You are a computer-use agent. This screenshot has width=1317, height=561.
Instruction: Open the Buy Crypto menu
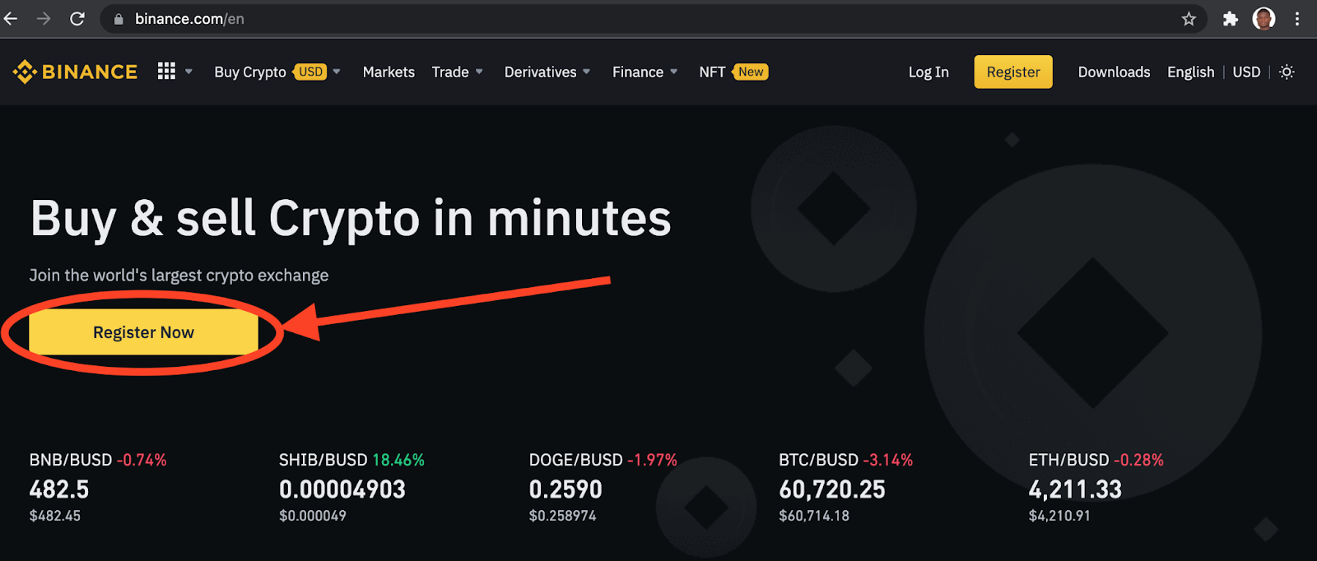pos(250,72)
